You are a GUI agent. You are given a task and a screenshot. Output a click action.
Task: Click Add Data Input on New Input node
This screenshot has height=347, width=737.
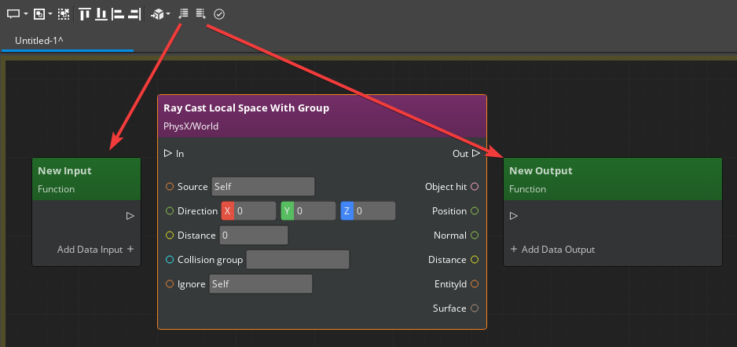pyautogui.click(x=95, y=250)
